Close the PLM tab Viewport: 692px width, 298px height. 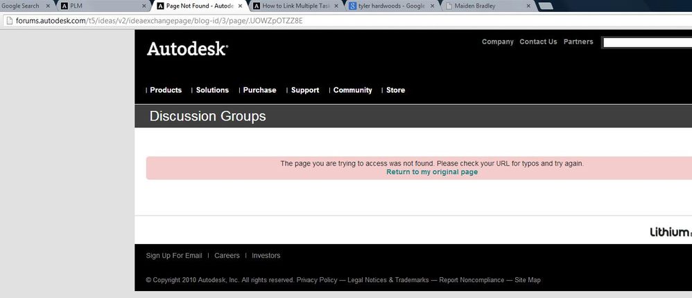[144, 6]
